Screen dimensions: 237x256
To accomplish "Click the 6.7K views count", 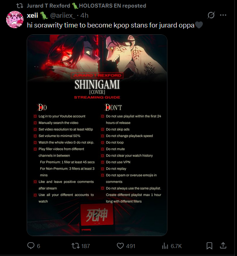I will tap(176, 246).
